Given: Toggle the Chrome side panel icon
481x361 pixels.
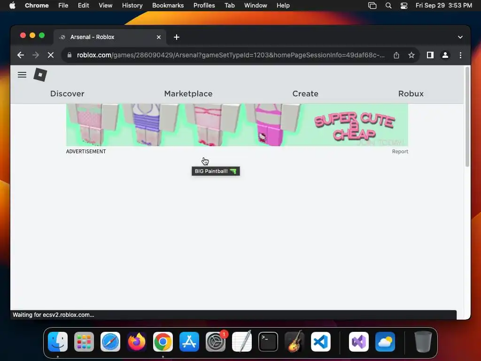Looking at the screenshot, I should (430, 55).
